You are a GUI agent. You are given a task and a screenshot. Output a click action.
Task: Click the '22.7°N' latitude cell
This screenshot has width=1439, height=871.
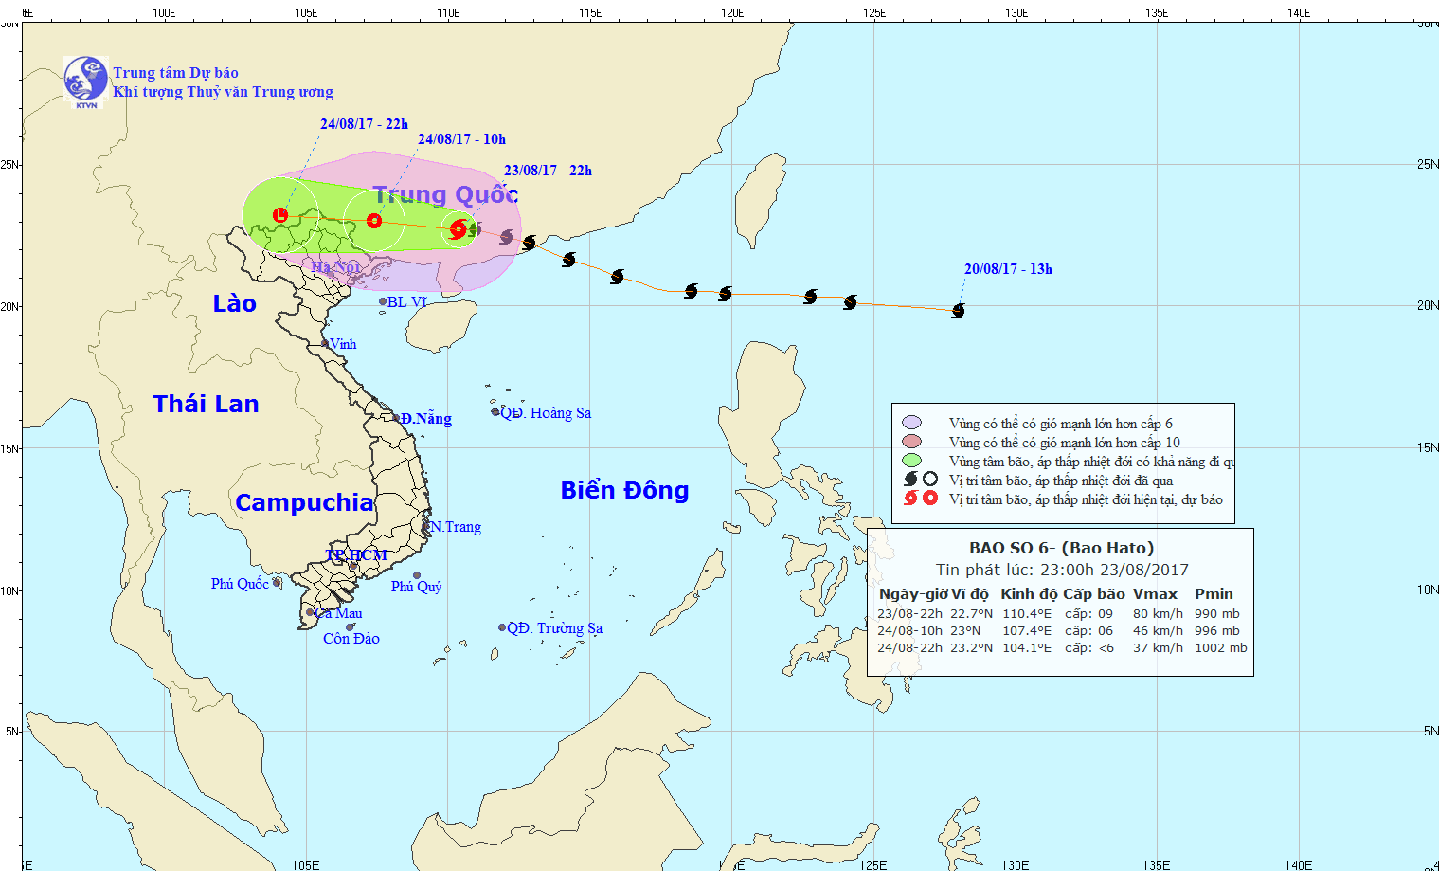tap(972, 613)
